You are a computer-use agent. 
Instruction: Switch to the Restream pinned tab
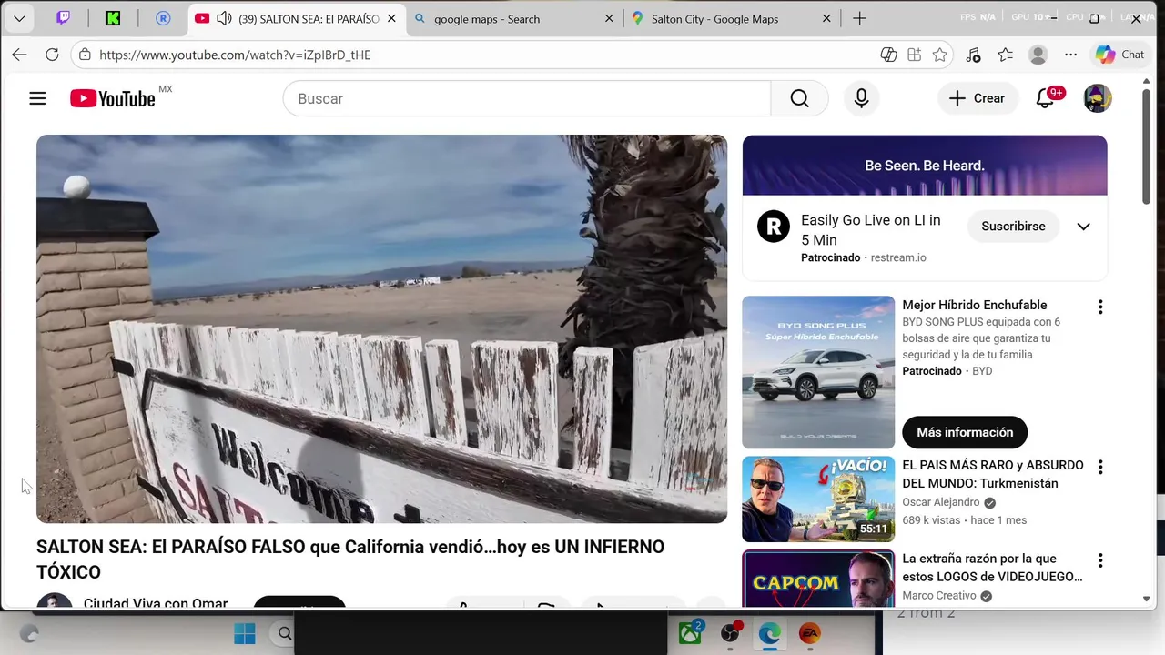163,18
